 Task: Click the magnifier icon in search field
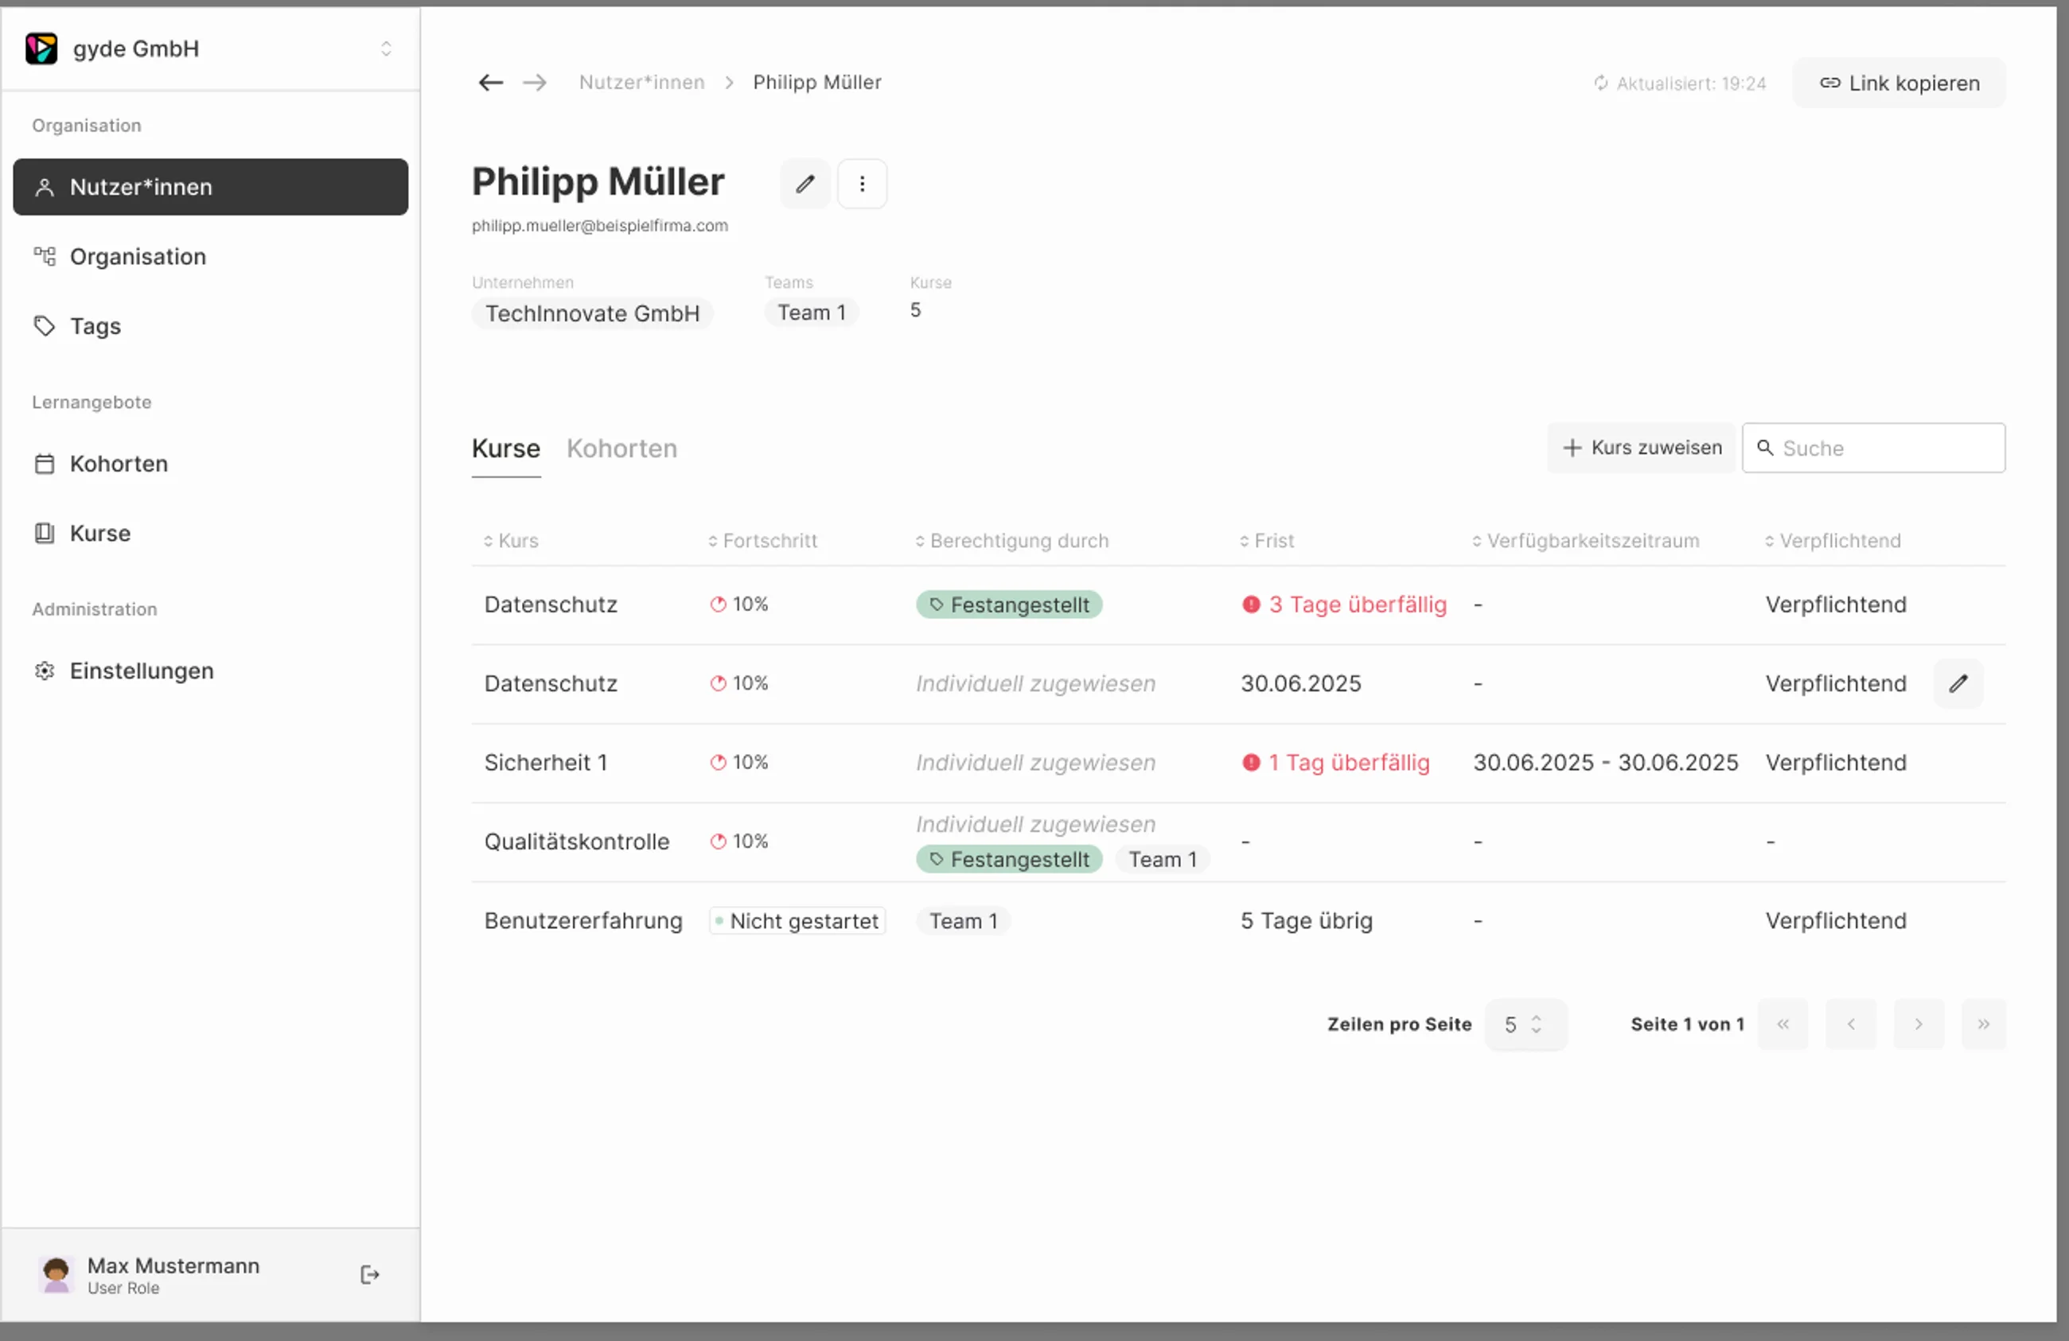[1765, 448]
